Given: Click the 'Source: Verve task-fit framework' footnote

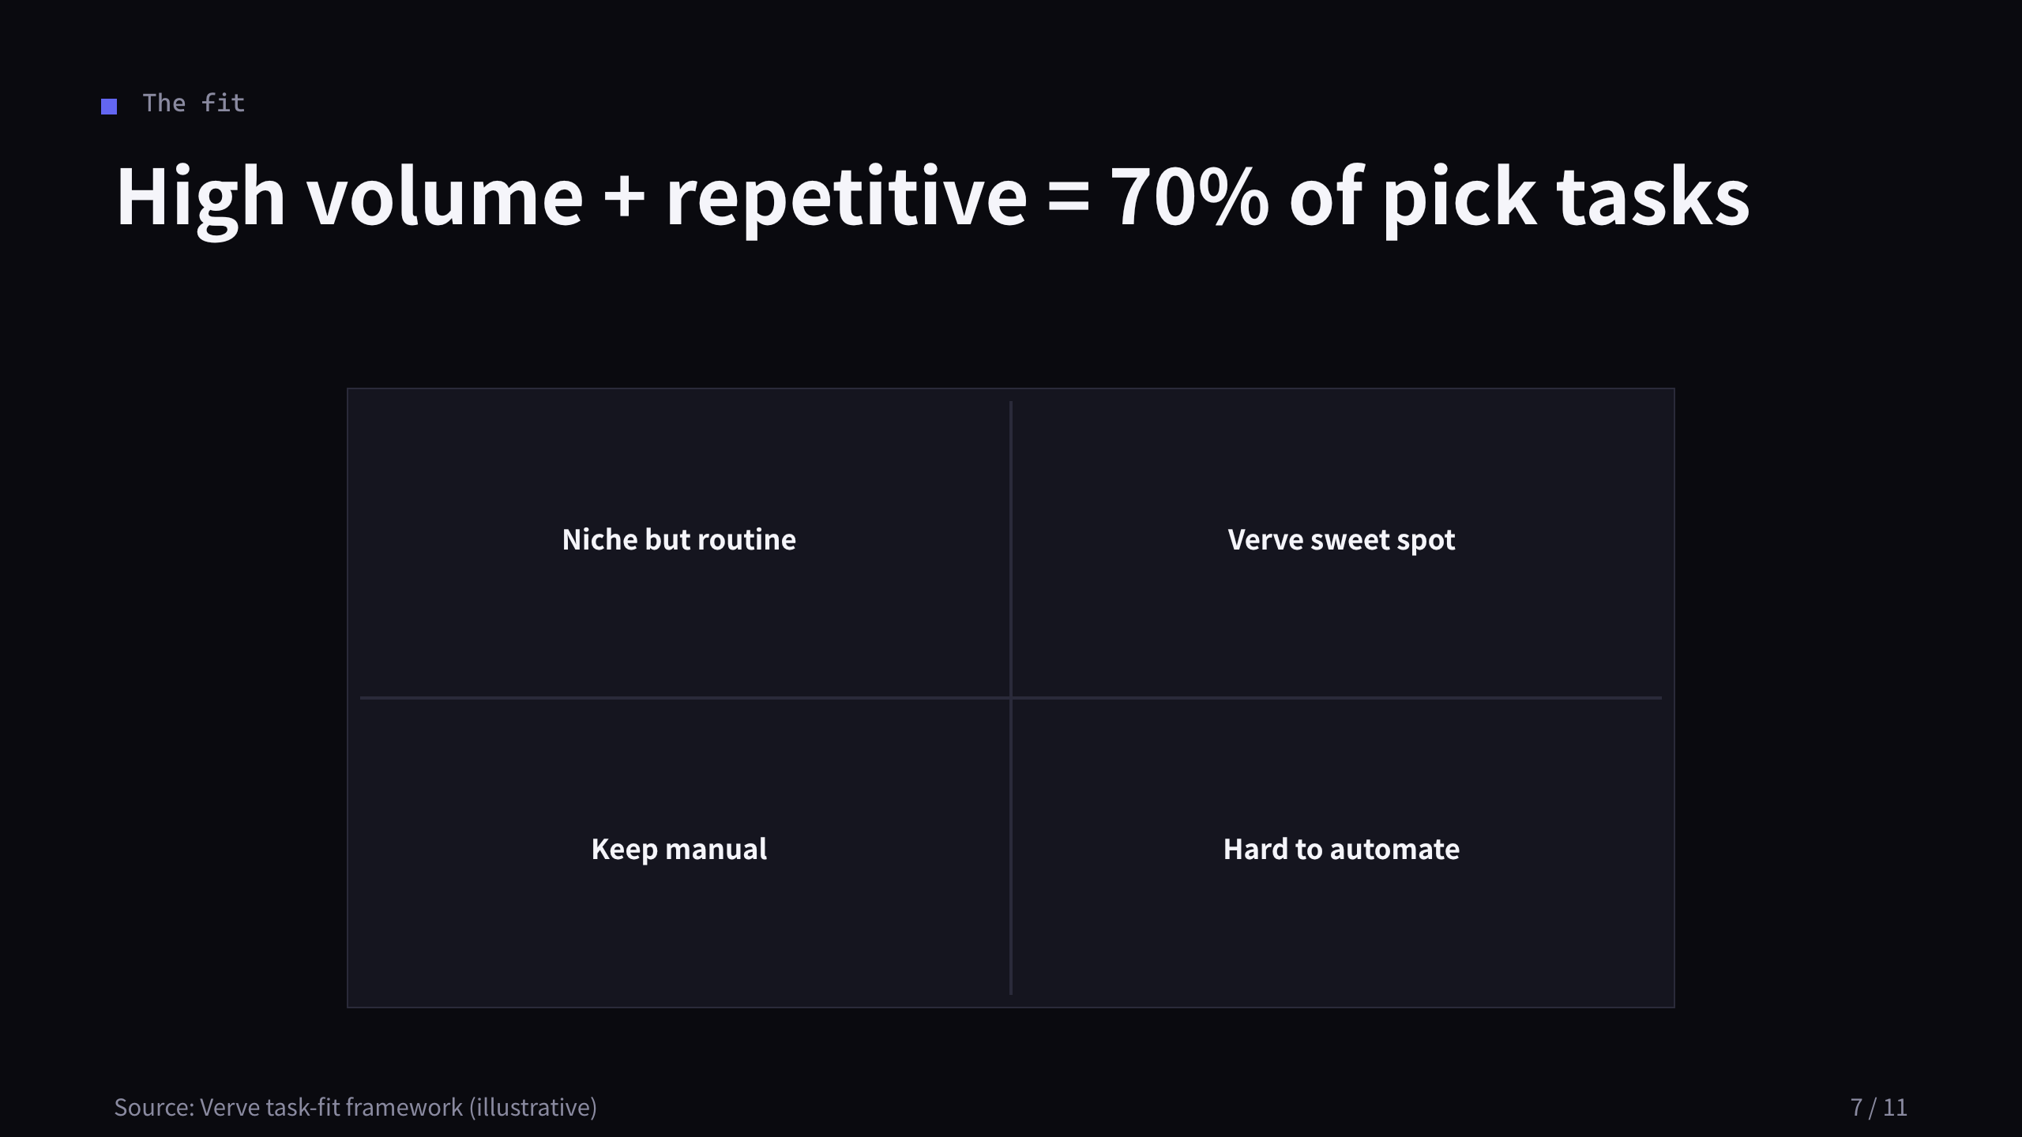Looking at the screenshot, I should pyautogui.click(x=355, y=1108).
